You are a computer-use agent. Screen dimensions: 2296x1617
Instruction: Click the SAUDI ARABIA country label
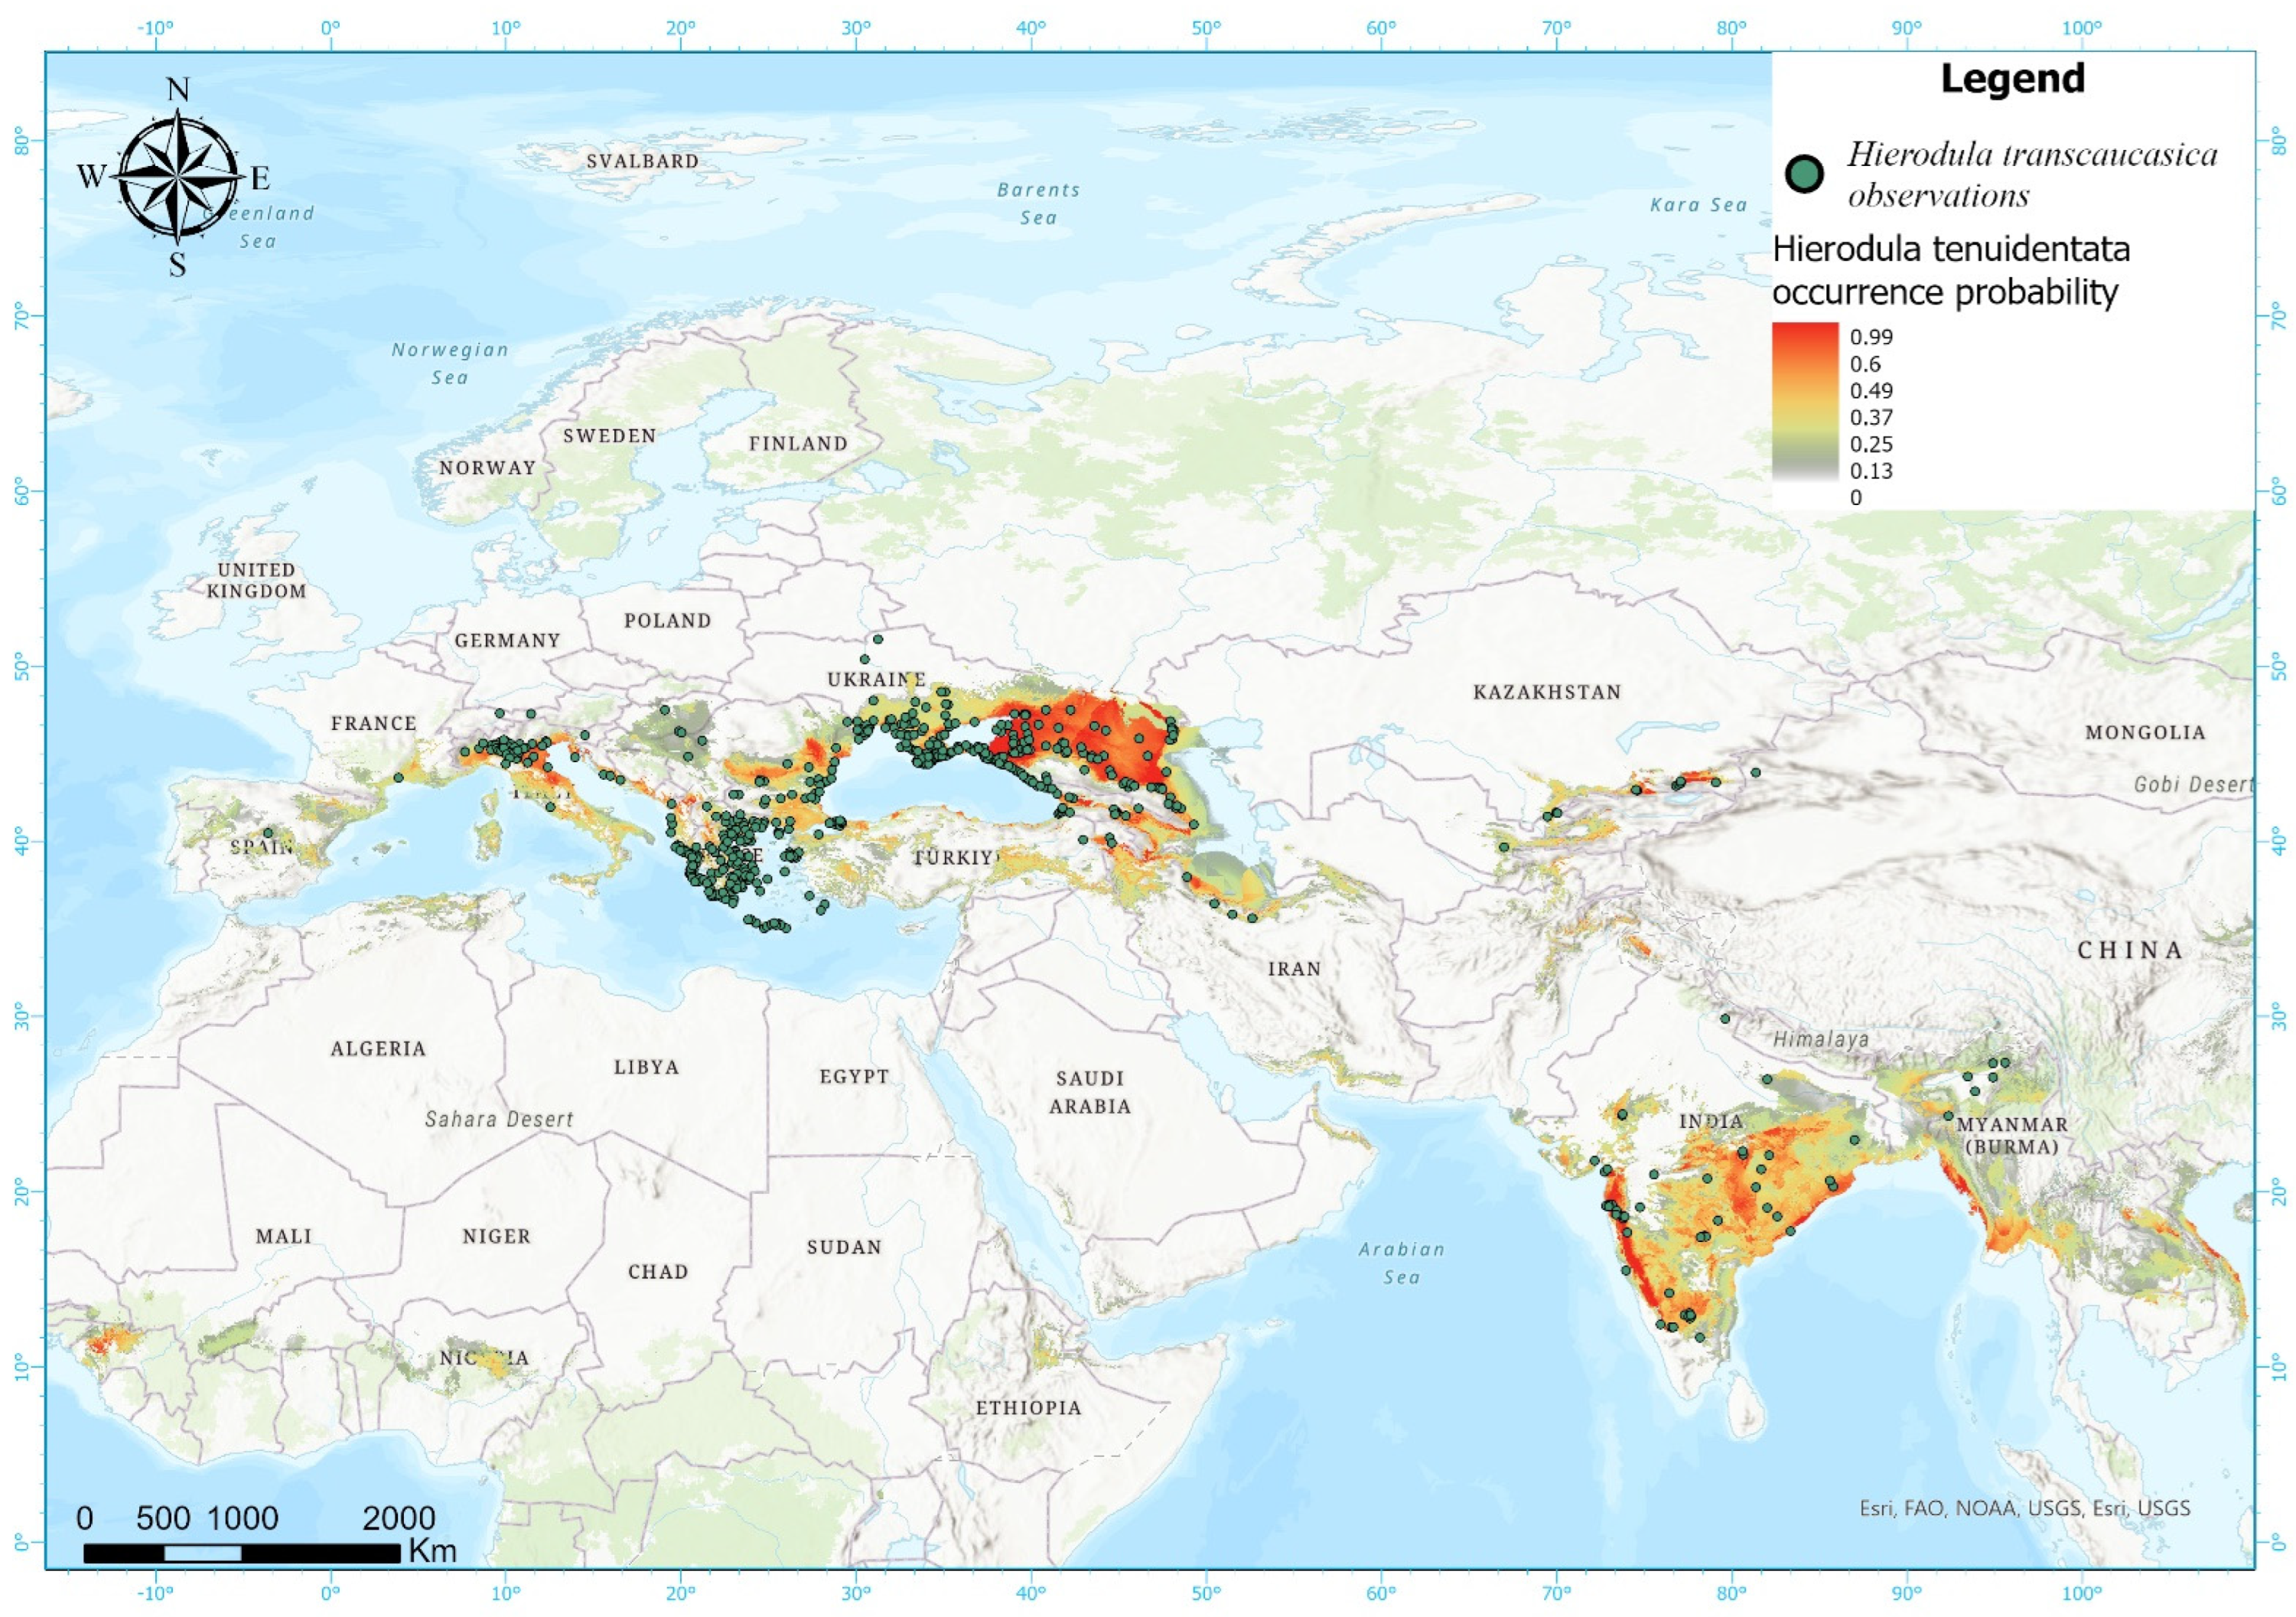pyautogui.click(x=1090, y=1092)
